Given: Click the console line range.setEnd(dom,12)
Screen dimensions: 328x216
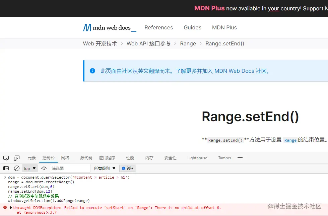Looking at the screenshot, I should coord(30,191).
